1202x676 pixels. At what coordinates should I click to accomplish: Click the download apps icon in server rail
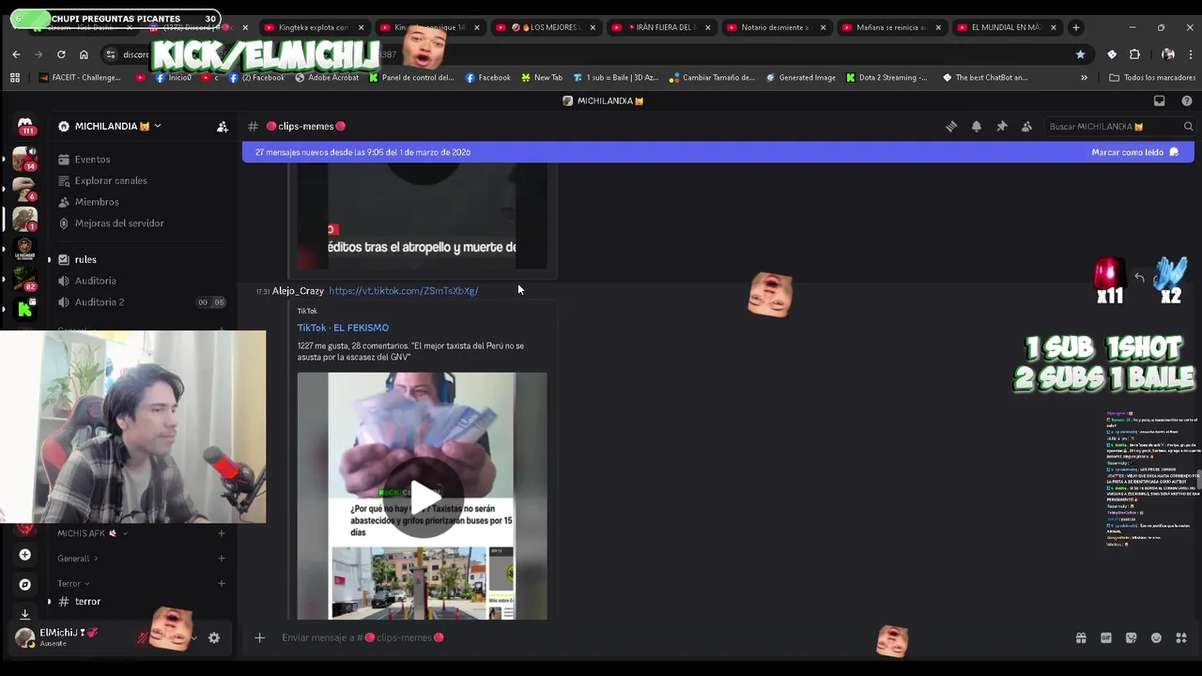(25, 614)
